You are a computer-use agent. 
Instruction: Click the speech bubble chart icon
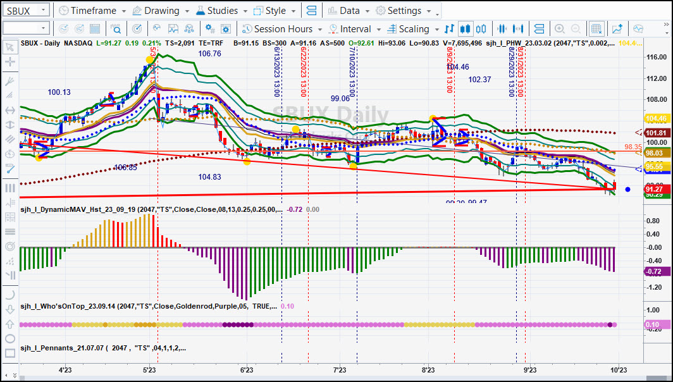coord(638,28)
